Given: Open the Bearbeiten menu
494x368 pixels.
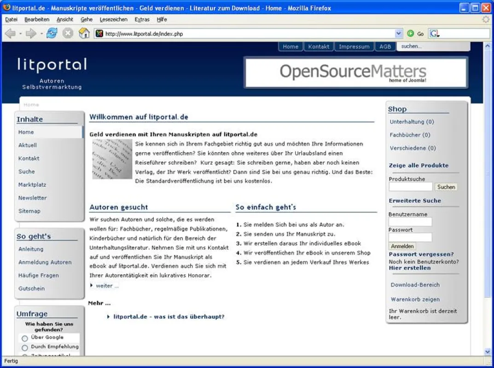Looking at the screenshot, I should click(37, 19).
